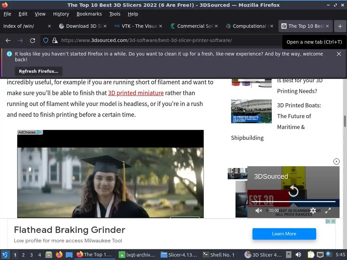
Task: Close the floating 3DSourced video player
Action: click(336, 161)
